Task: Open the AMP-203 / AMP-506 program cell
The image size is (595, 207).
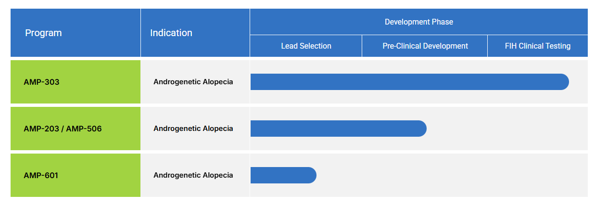Action: tap(63, 129)
